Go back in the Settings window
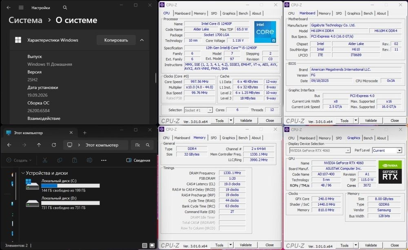The width and height of the screenshot is (408, 250). click(x=9, y=7)
